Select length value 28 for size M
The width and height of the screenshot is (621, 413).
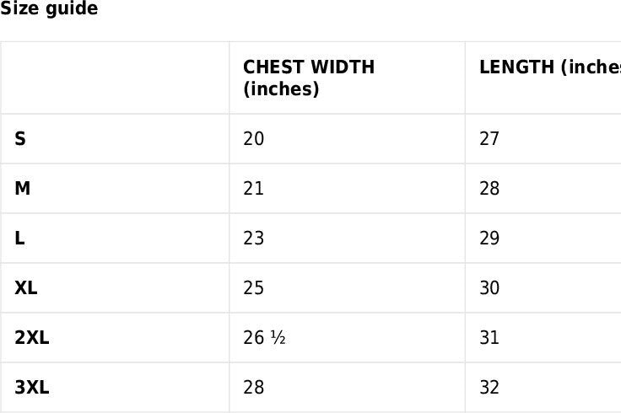pos(489,189)
